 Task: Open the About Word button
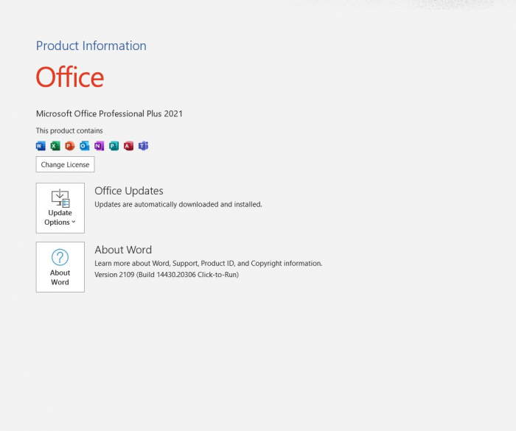[x=60, y=267]
